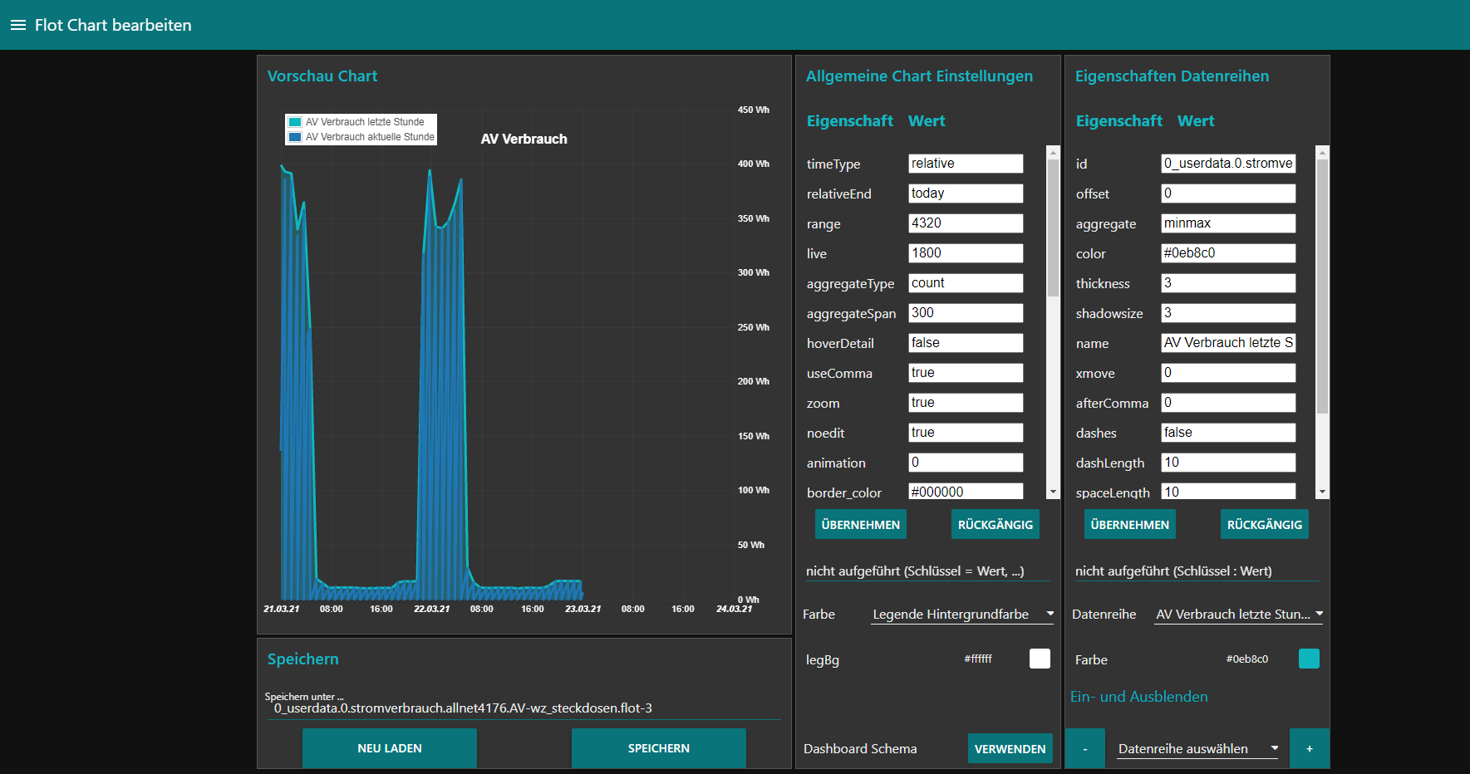Click the useComma value field
This screenshot has width=1470, height=774.
point(966,373)
